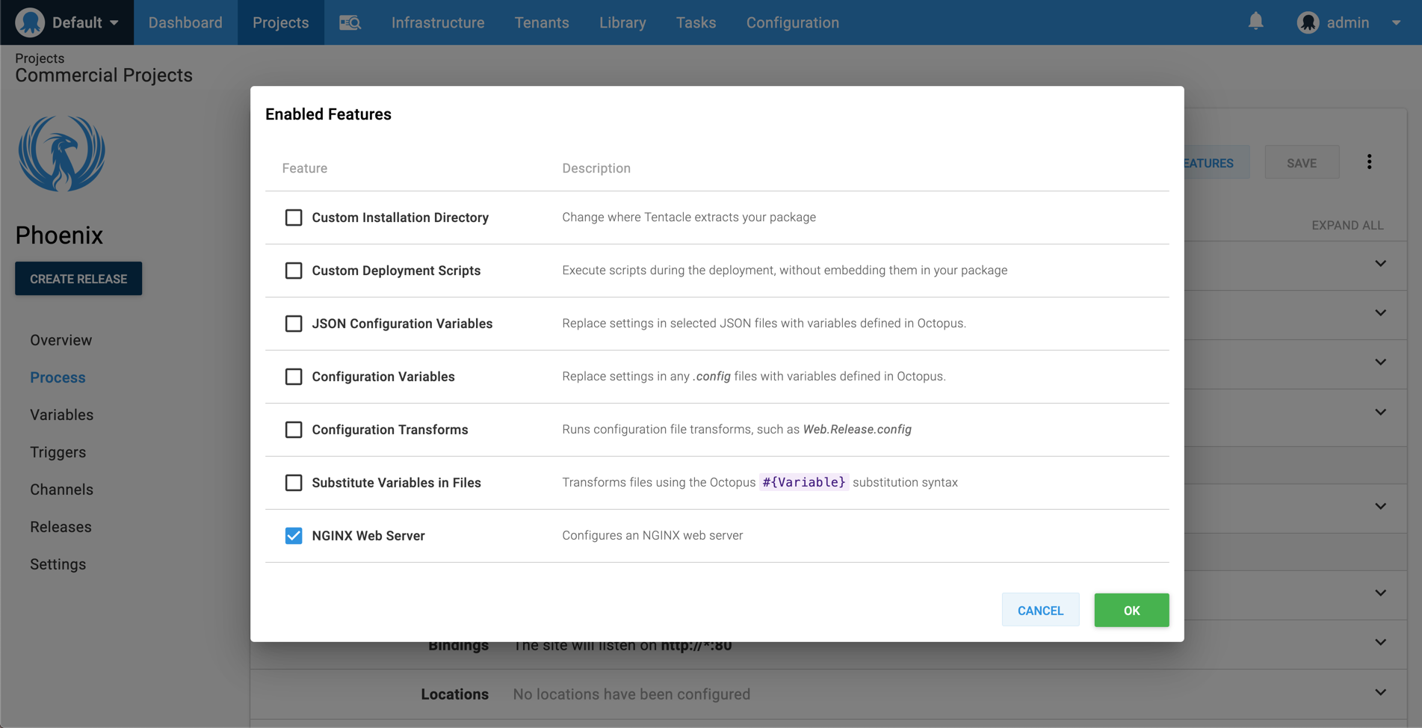The height and width of the screenshot is (728, 1422).
Task: Open Triggers in project sidebar
Action: click(x=58, y=452)
